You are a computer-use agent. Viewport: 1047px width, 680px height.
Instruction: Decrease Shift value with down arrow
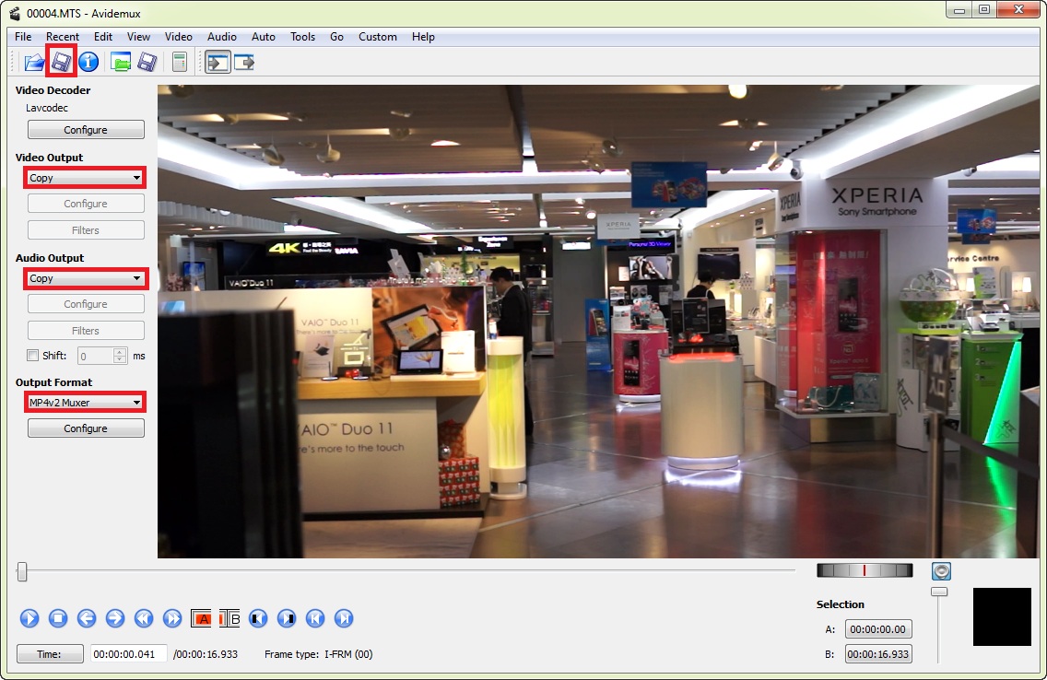tap(120, 359)
